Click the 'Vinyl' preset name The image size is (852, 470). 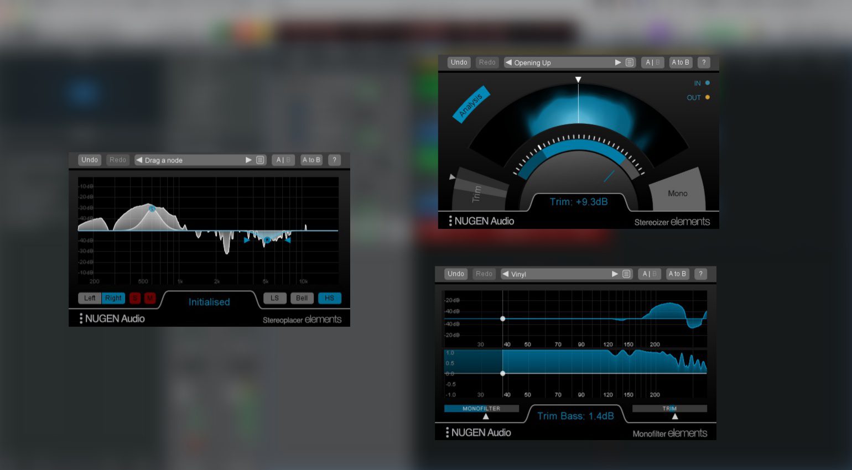(x=518, y=274)
